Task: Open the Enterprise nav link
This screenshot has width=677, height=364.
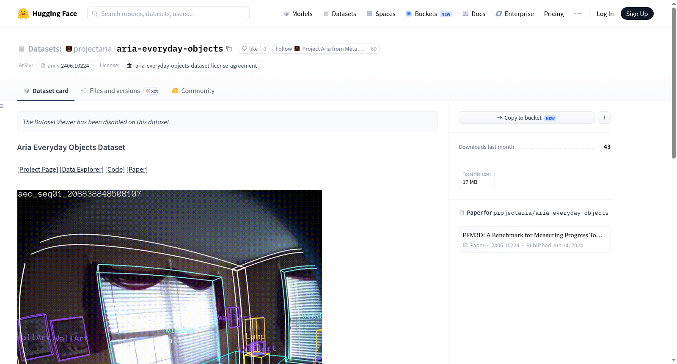Action: [x=515, y=14]
